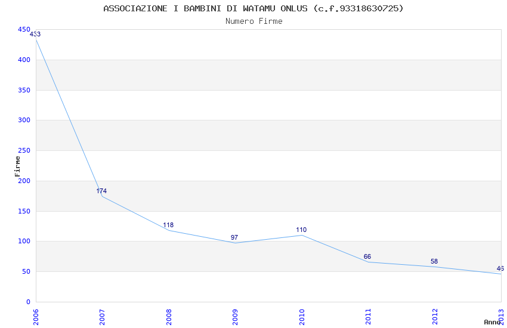
Task: Click the y-axis value 50
Action: tap(26, 271)
